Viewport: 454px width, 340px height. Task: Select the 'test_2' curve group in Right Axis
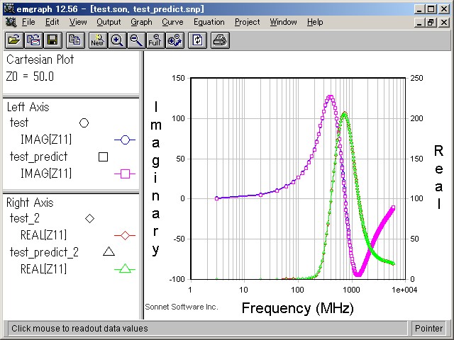[x=25, y=218]
